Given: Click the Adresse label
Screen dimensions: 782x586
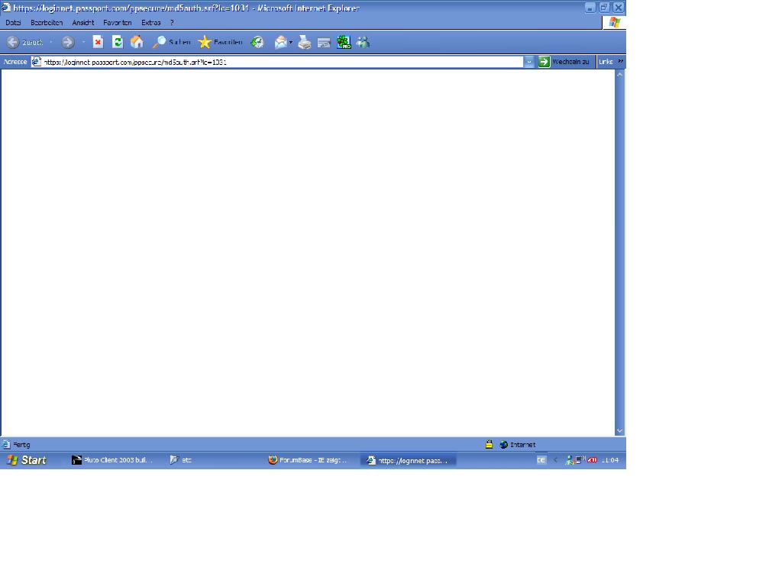Looking at the screenshot, I should click(15, 62).
